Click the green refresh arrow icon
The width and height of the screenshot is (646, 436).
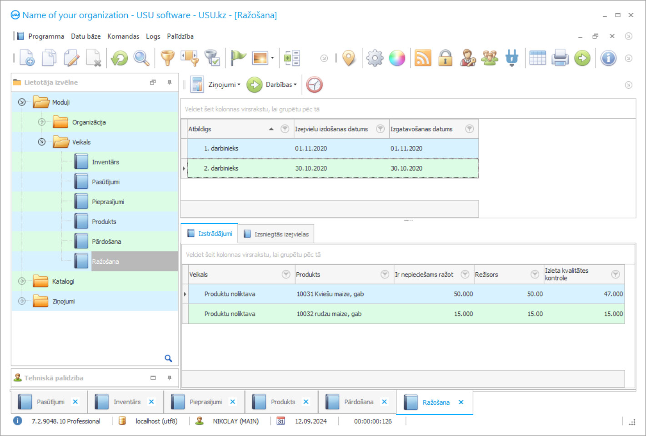pyautogui.click(x=120, y=58)
